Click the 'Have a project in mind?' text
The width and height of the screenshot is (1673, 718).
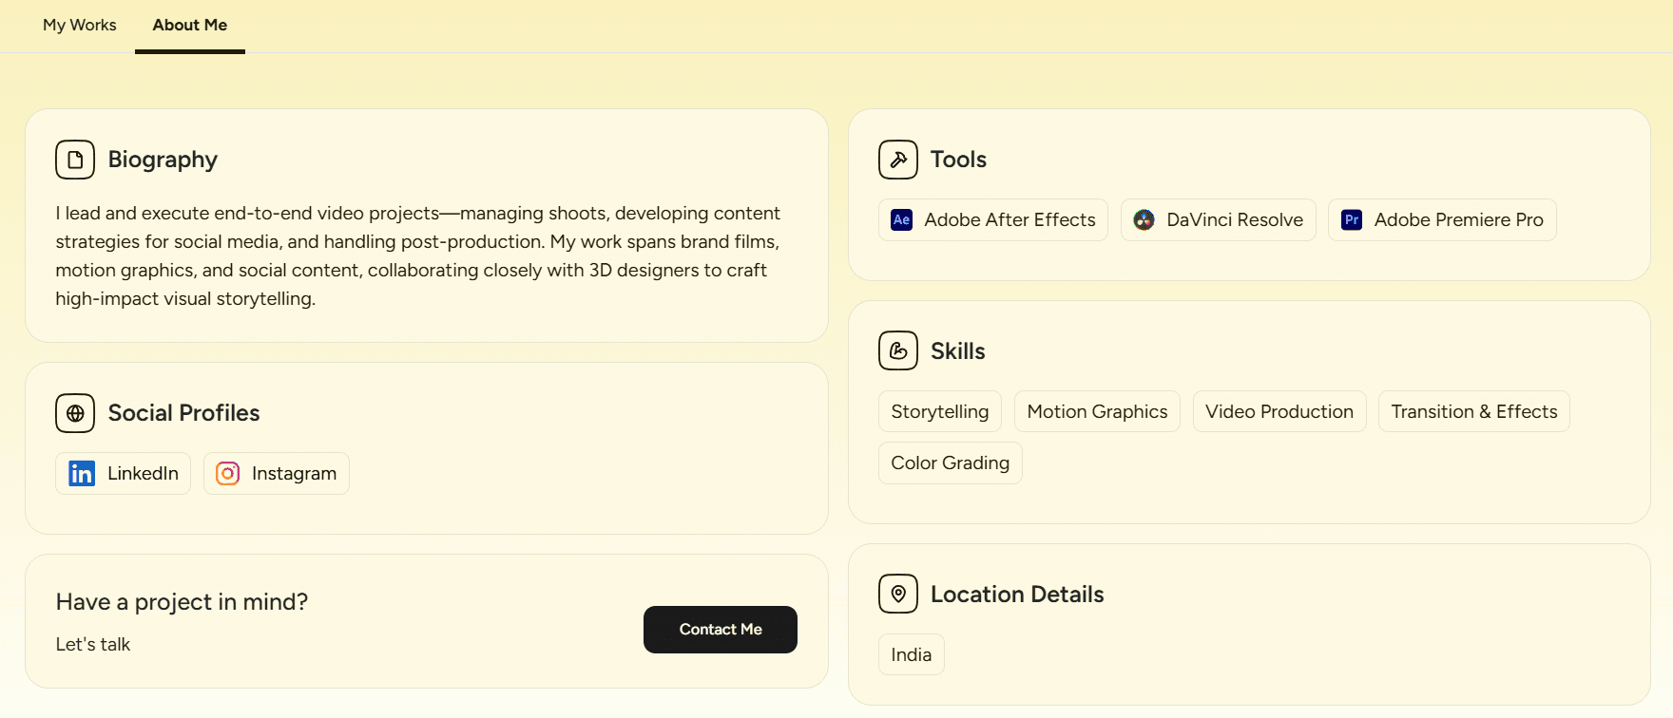(x=182, y=602)
